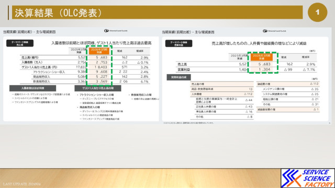Click the 9,608 attraction revenue value
335x188 pixels.
point(102,72)
